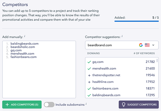Click the Add Competitors (5) button
This screenshot has height=111, width=161.
click(22, 105)
